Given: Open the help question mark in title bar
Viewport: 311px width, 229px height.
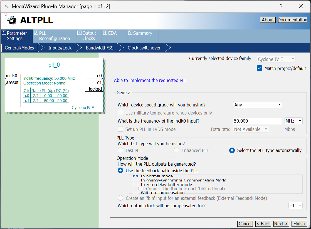Looking at the screenshot, I should click(281, 6).
